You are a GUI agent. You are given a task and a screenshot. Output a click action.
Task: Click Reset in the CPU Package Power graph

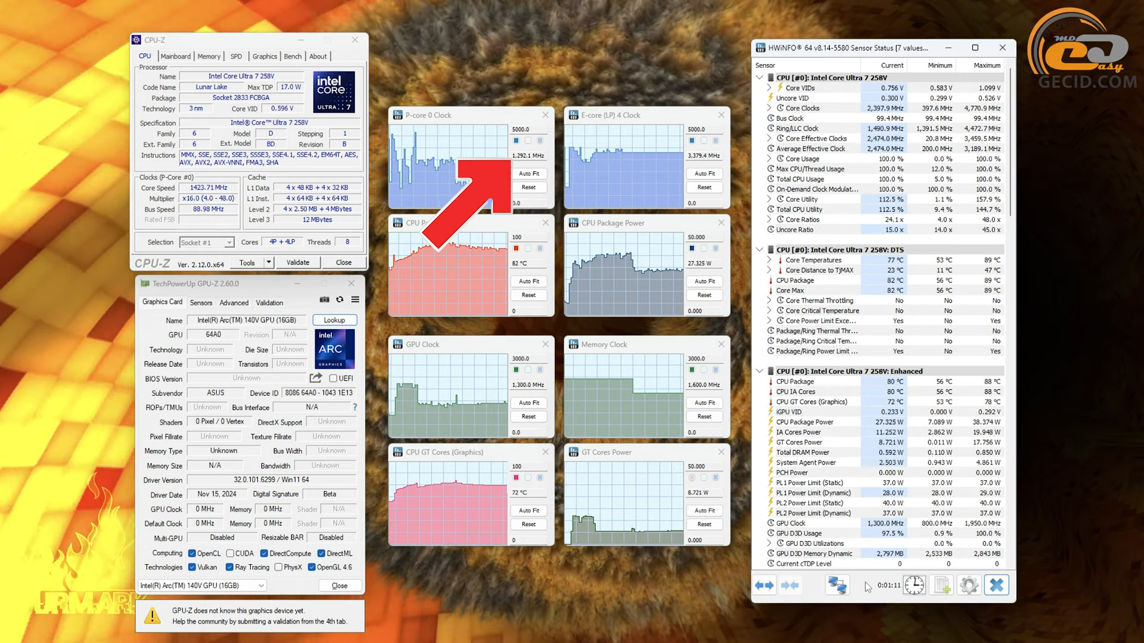tap(704, 295)
